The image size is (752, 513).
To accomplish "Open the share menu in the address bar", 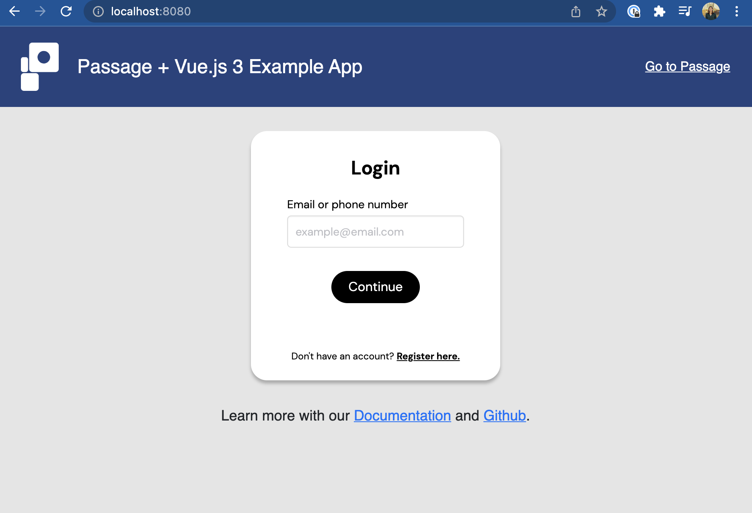I will pyautogui.click(x=576, y=12).
